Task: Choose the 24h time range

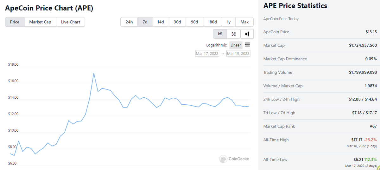Action: click(x=129, y=22)
